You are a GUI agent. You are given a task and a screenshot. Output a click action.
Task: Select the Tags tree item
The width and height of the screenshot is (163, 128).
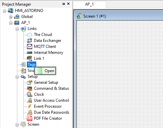coord(32,64)
